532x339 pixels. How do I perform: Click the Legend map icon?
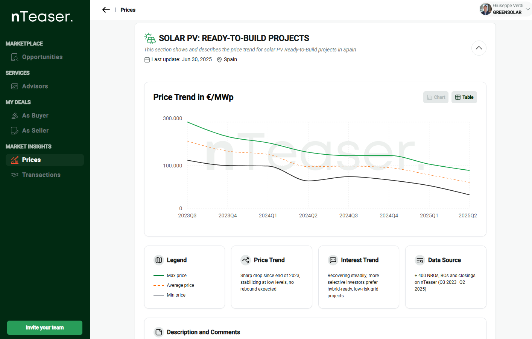pyautogui.click(x=159, y=260)
